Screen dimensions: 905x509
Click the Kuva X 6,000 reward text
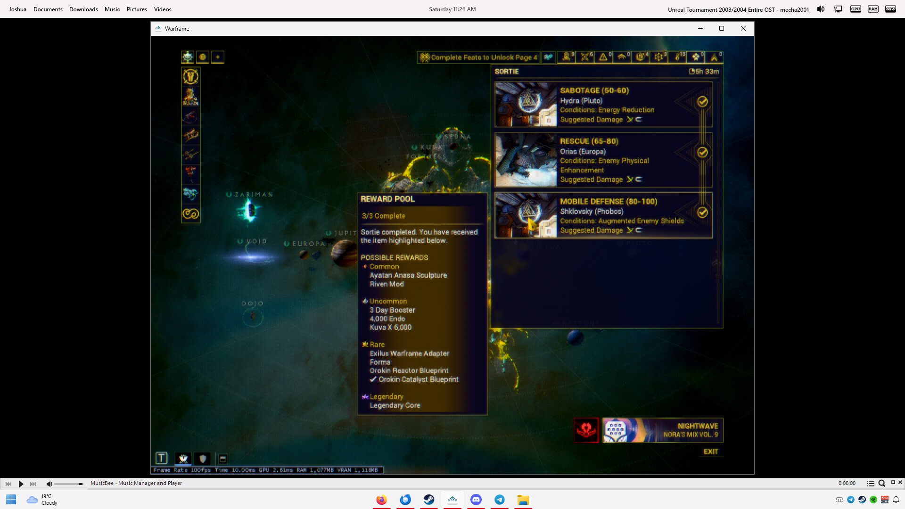391,327
